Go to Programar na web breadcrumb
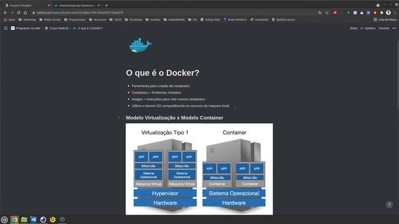This screenshot has width=399, height=224. pos(26,28)
